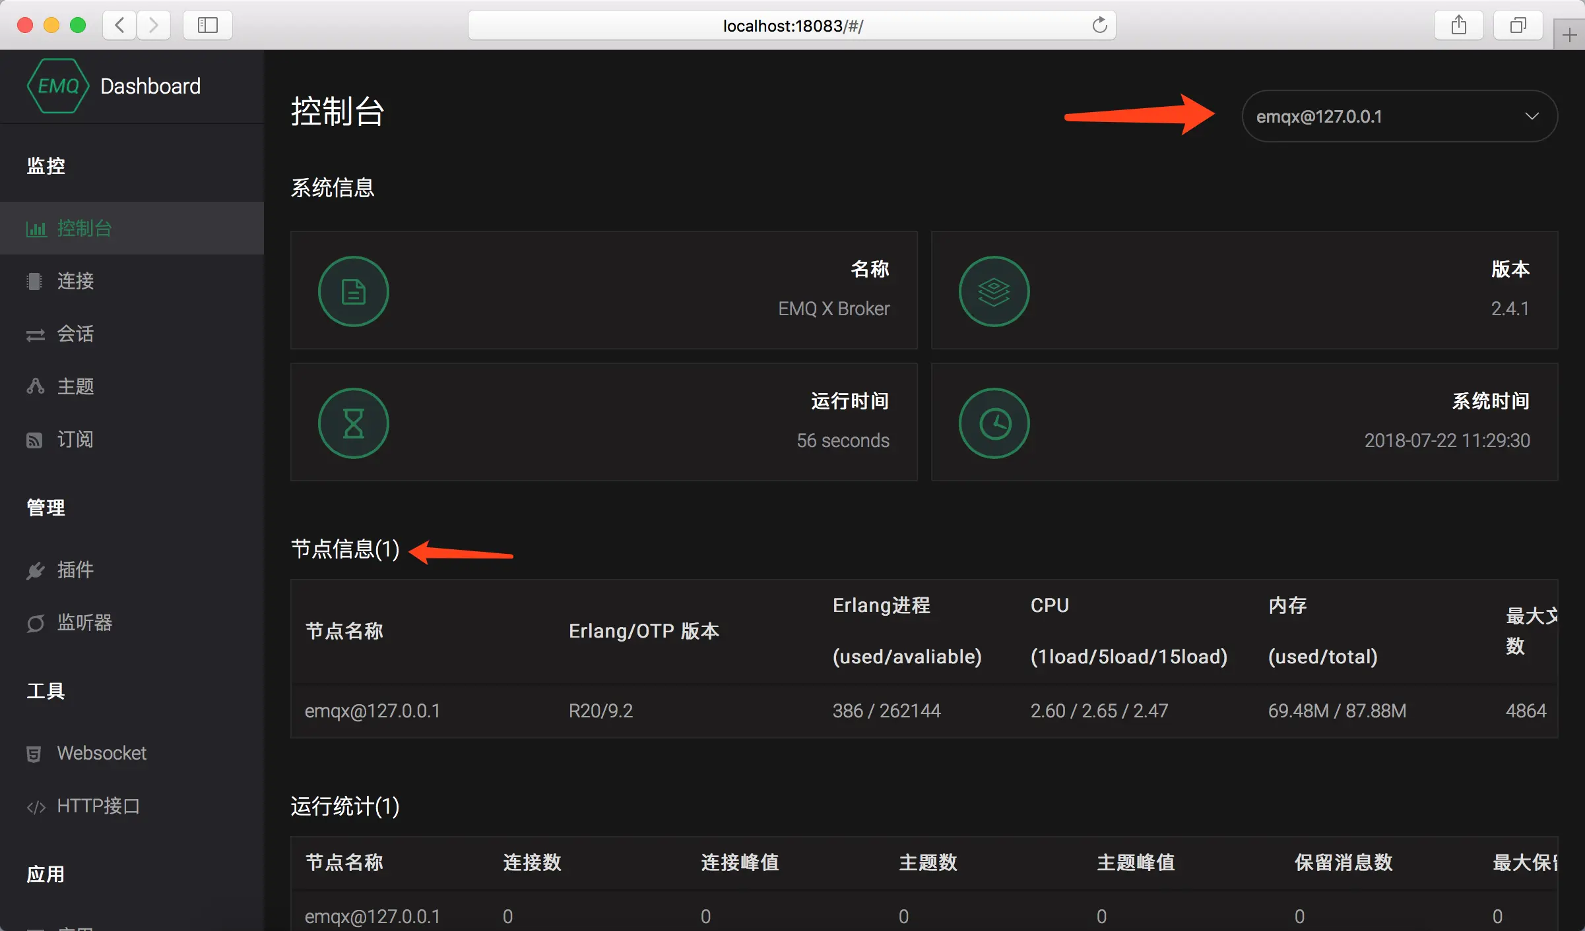Open the 订阅 sidebar entry
This screenshot has width=1585, height=931.
[x=75, y=440]
